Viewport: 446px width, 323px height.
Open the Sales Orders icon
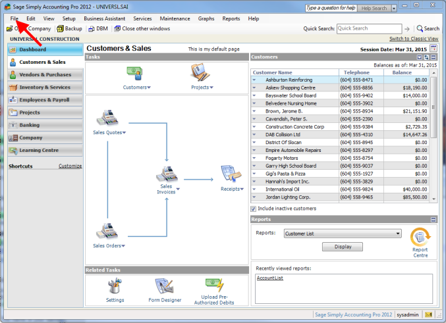click(x=107, y=231)
